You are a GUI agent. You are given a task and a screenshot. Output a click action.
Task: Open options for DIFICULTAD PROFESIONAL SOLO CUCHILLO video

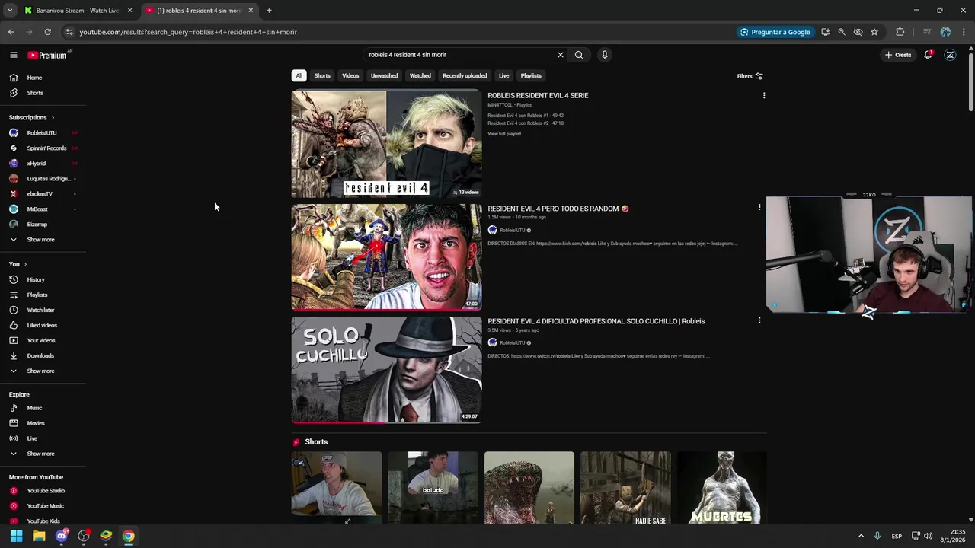759,320
